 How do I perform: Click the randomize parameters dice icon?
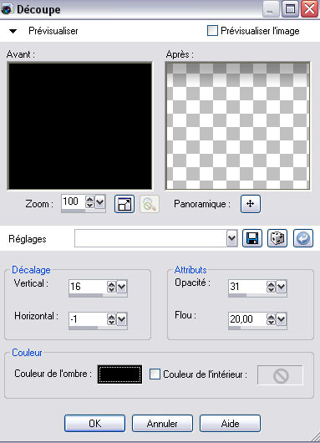[277, 238]
